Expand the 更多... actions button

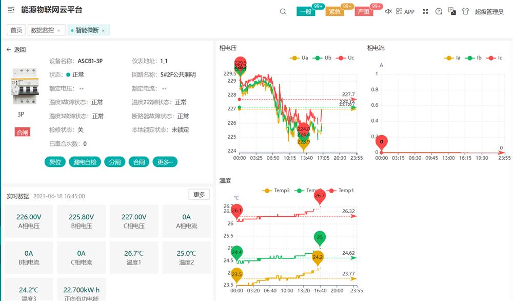[165, 162]
